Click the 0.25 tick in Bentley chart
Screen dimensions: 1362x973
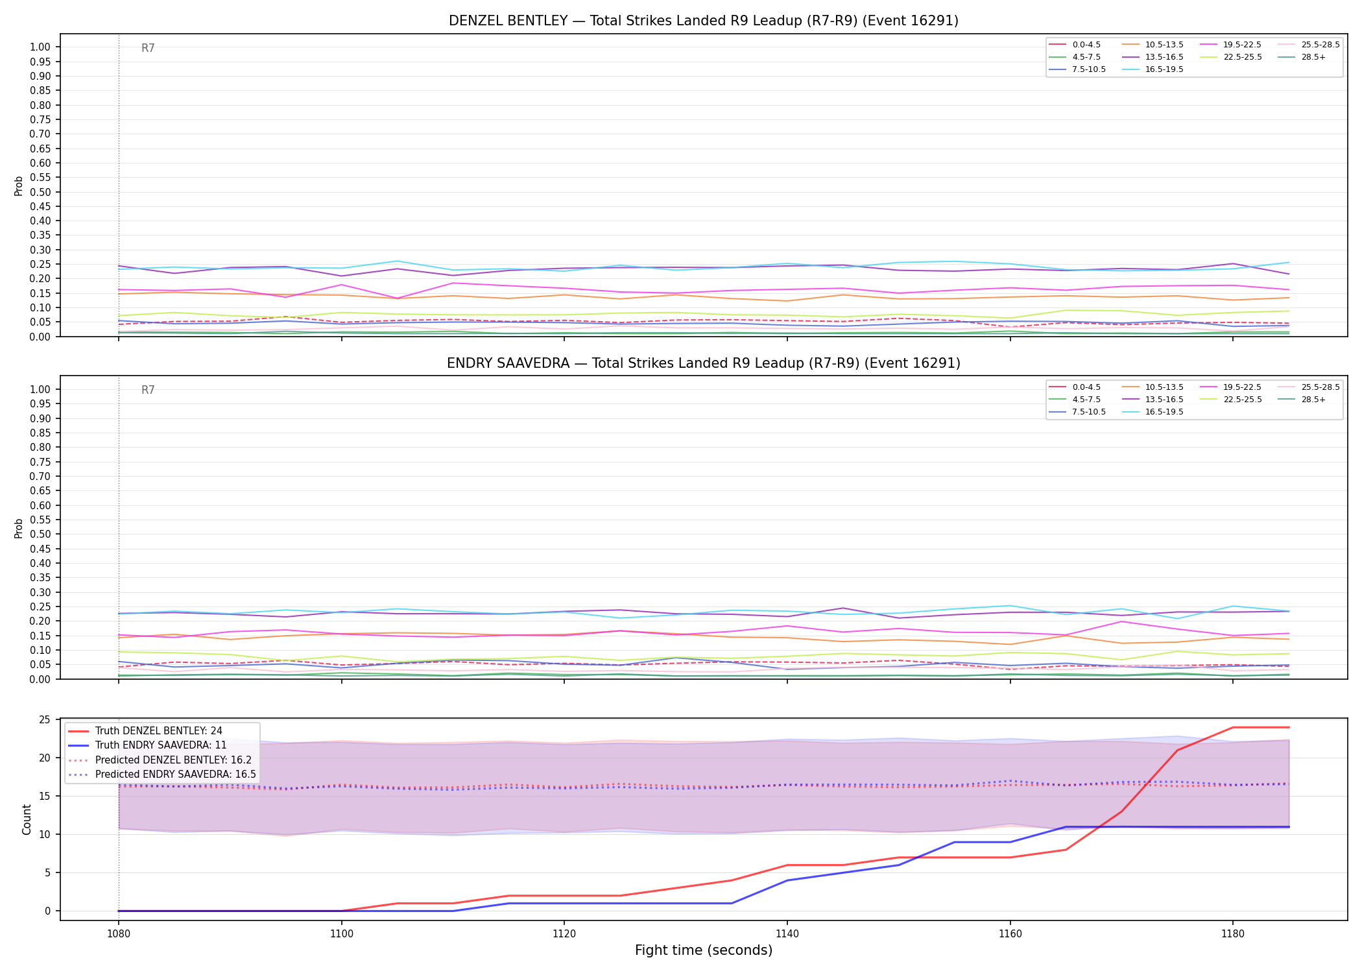click(x=40, y=265)
